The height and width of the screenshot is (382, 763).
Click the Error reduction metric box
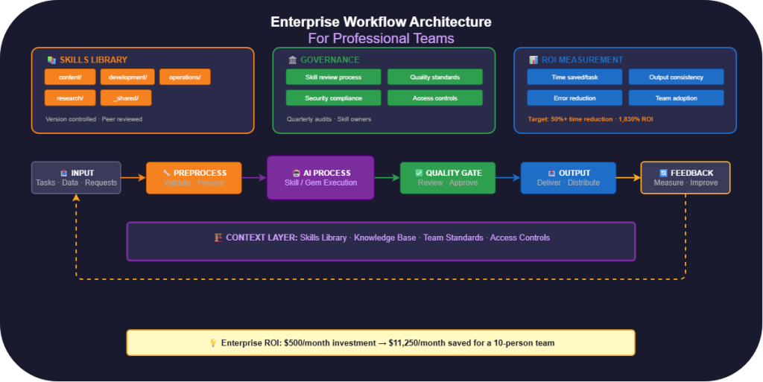[574, 98]
